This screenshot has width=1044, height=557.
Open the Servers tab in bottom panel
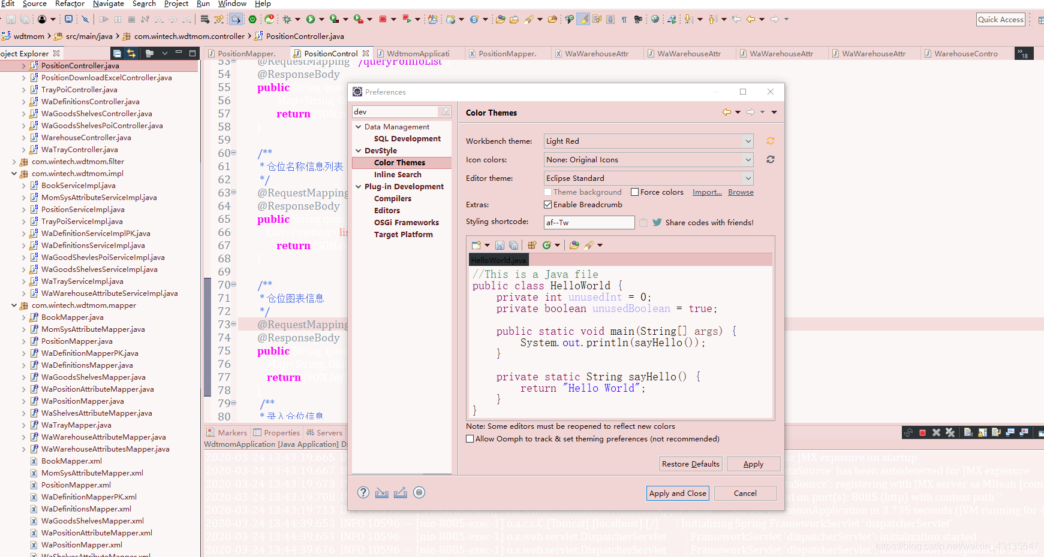pos(324,432)
